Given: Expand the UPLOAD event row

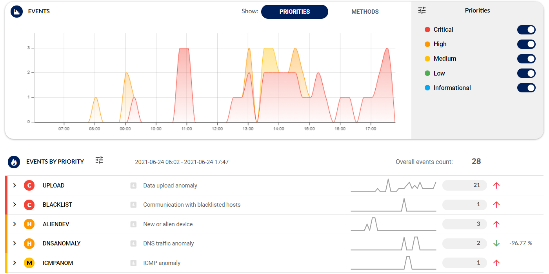Looking at the screenshot, I should tap(15, 186).
